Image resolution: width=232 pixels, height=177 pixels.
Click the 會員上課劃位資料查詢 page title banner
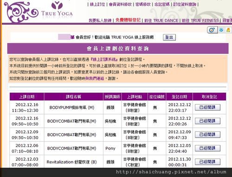(x=118, y=48)
